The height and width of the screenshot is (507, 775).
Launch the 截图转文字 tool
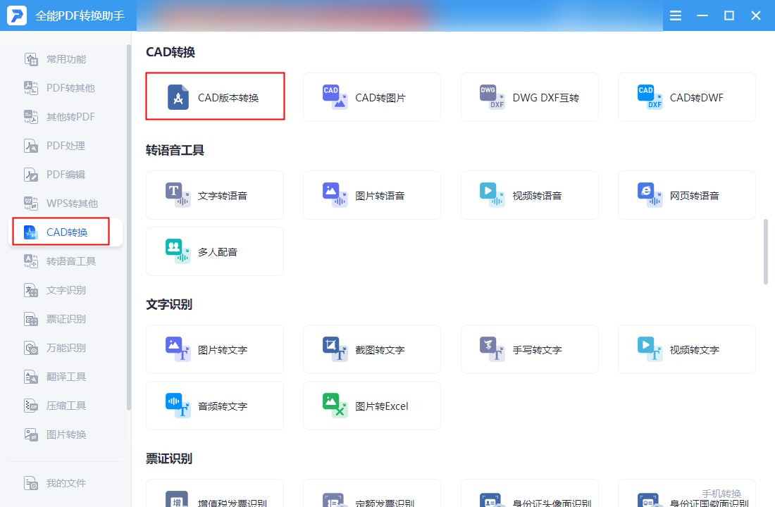(x=371, y=349)
